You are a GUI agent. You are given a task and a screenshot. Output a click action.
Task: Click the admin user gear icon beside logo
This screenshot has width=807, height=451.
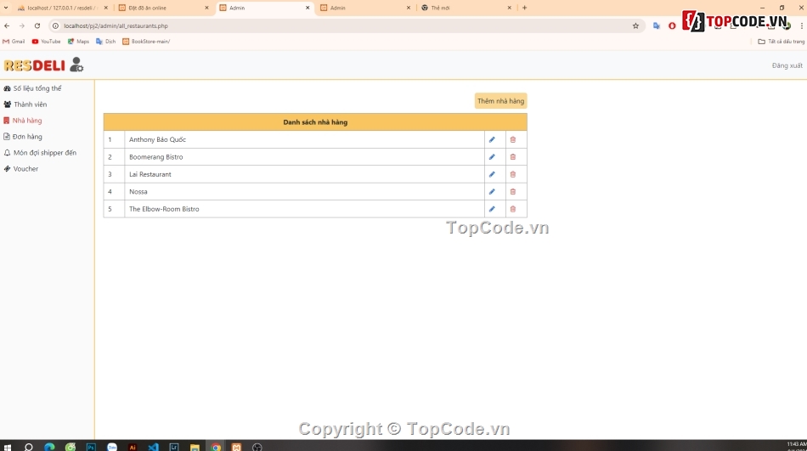click(76, 65)
